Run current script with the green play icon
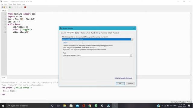 coord(10,7)
